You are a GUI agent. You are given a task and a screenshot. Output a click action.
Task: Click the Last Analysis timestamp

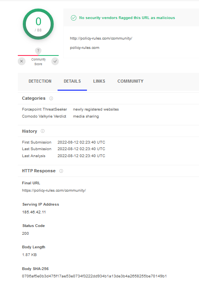82,156
